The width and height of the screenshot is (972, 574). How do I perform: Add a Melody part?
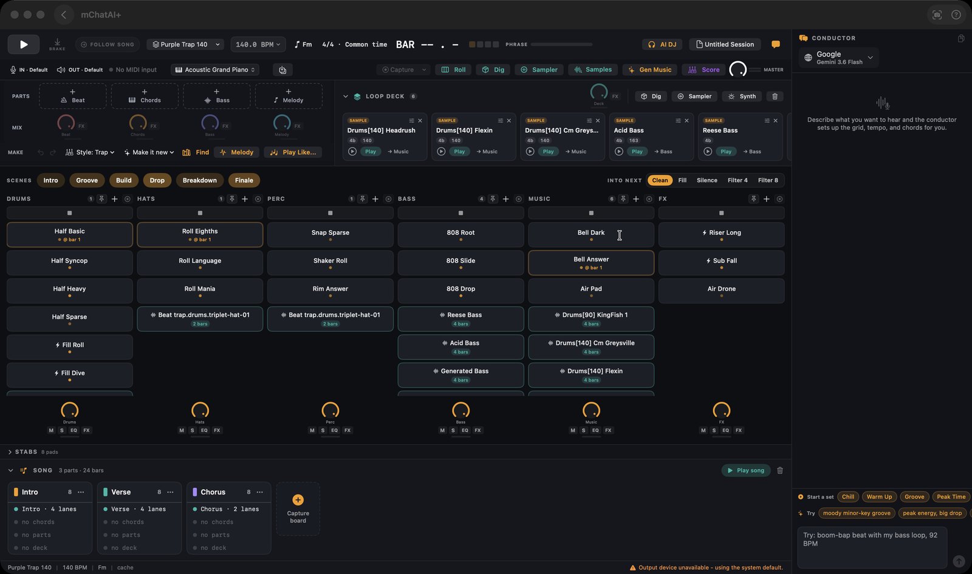[289, 96]
